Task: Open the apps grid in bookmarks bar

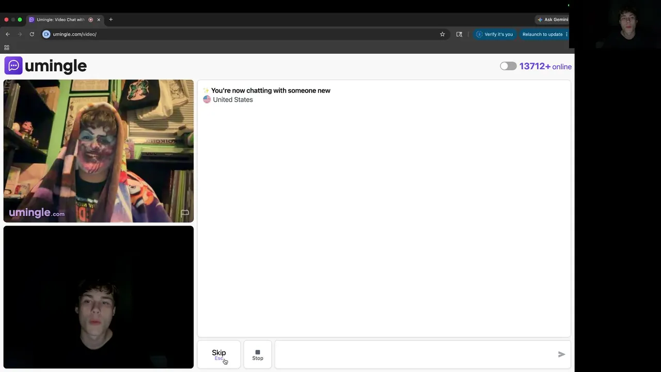Action: pos(7,48)
